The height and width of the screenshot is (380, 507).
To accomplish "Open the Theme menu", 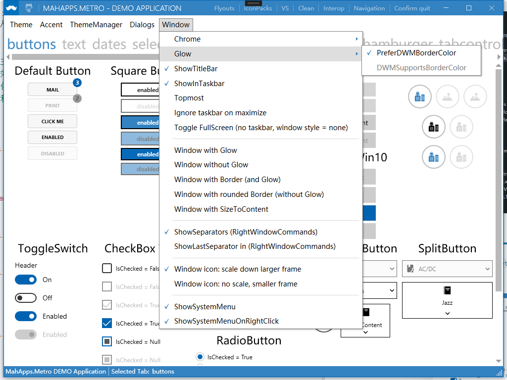I will tap(21, 24).
